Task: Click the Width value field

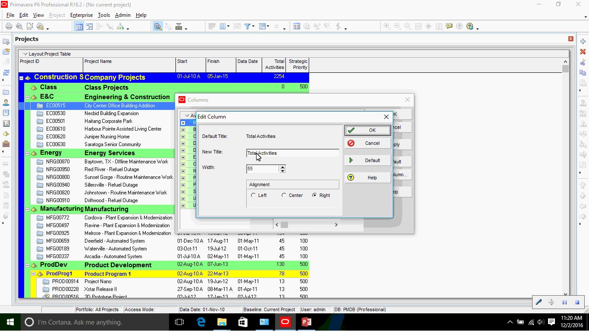Action: pos(263,169)
